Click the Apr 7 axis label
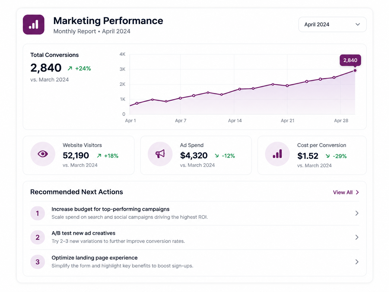 (181, 120)
